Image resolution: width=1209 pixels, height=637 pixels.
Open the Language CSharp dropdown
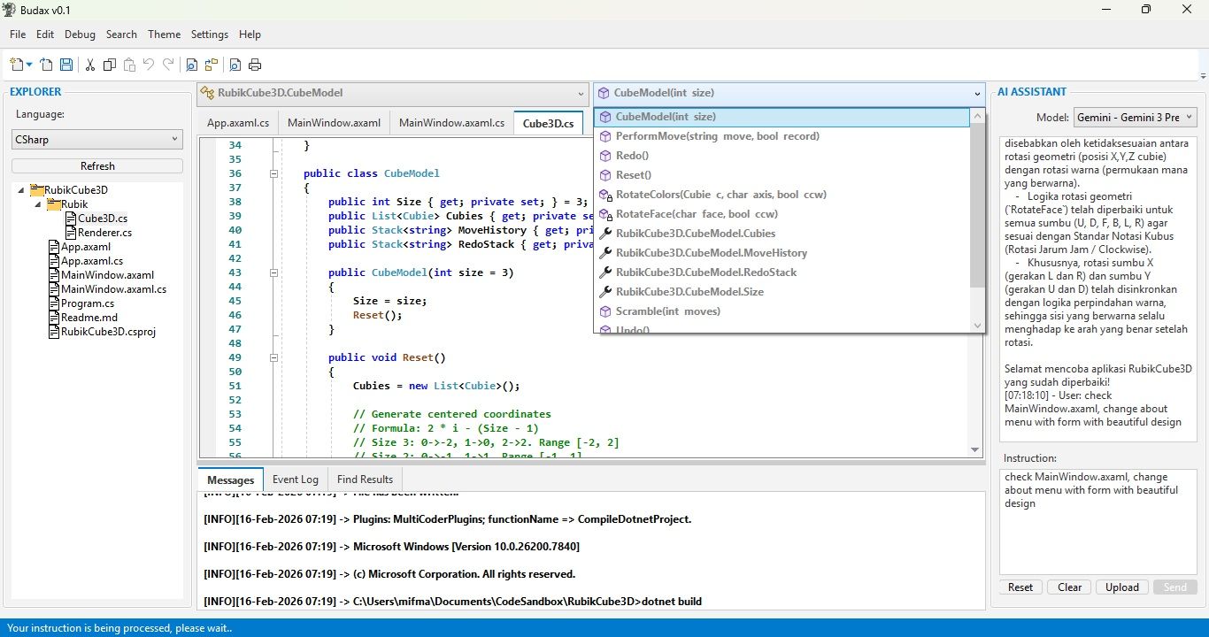97,139
